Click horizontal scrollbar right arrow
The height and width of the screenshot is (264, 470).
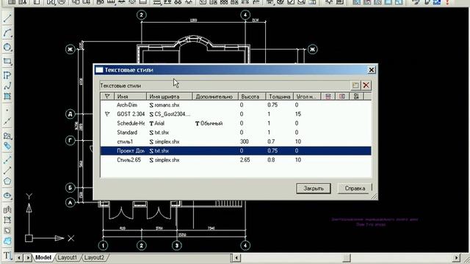pos(456,257)
